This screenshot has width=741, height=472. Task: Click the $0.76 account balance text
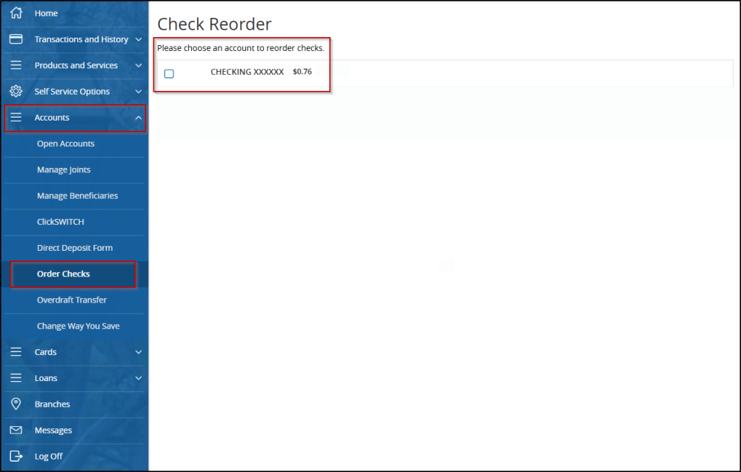[x=302, y=73]
